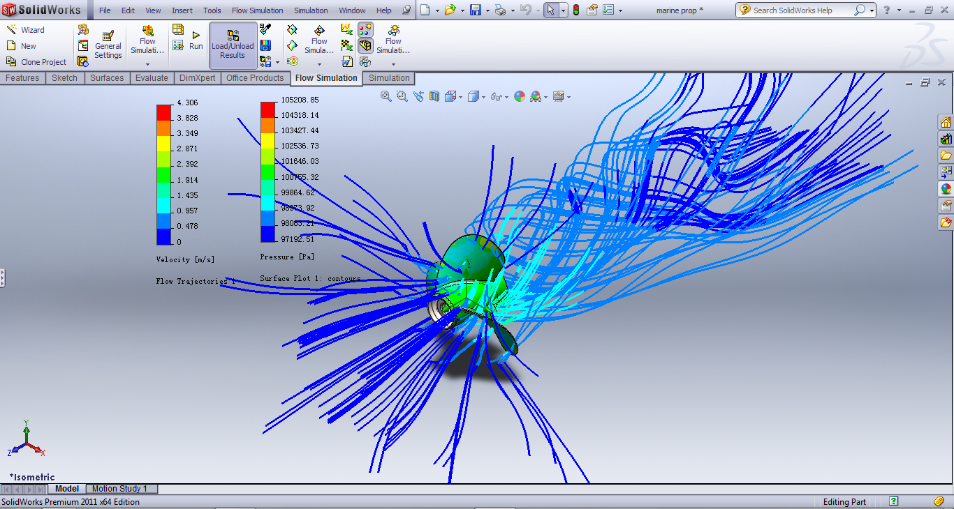954x509 pixels.
Task: Click the Options checklist icon
Action: pos(608,10)
